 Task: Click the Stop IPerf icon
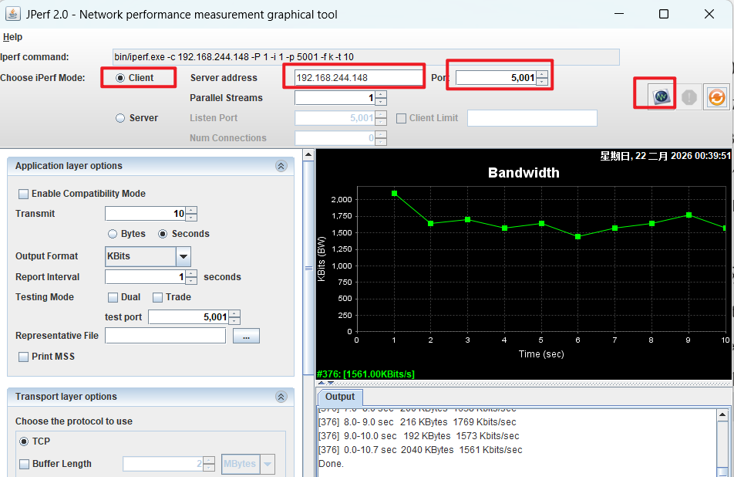coord(689,97)
